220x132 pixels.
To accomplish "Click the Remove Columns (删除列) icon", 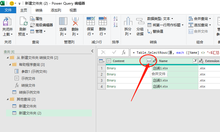I will click(75, 21).
